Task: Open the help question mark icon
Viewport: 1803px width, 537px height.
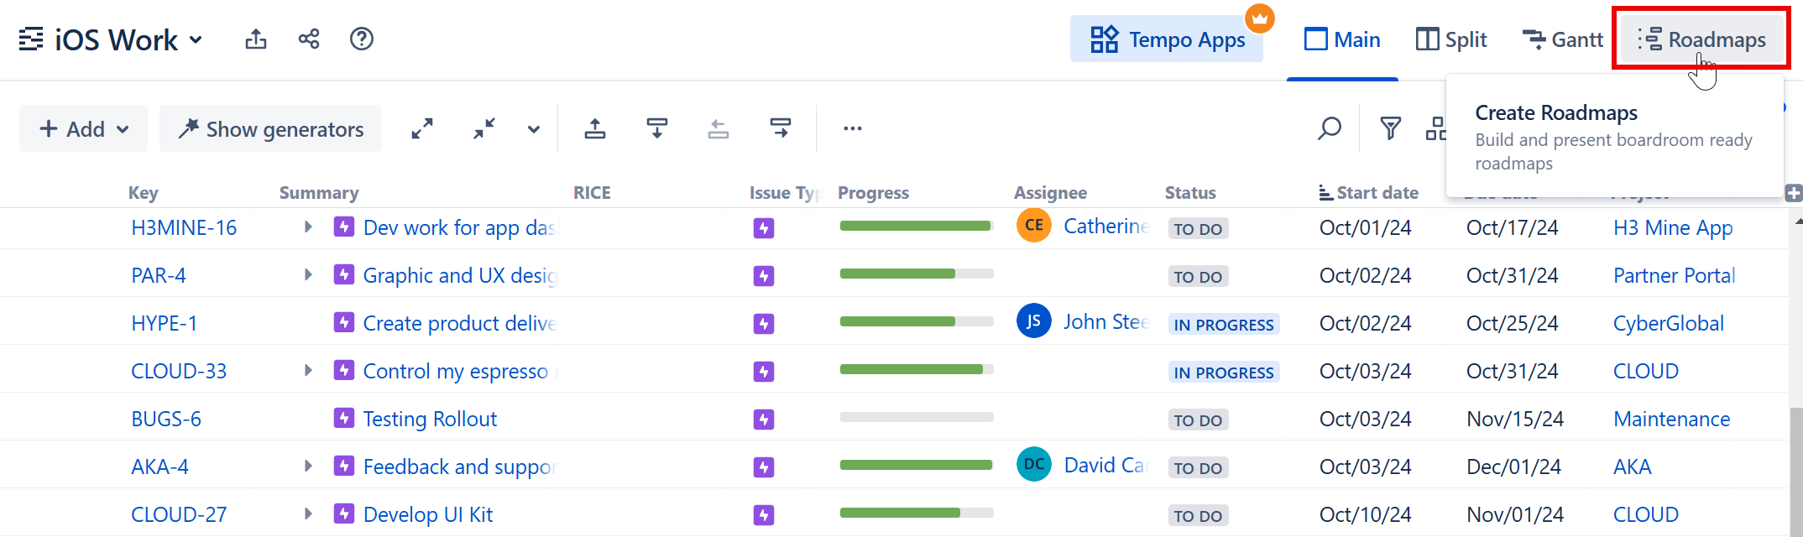Action: click(x=362, y=39)
